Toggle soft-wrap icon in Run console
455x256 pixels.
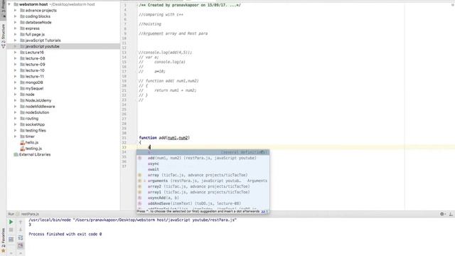point(21,238)
